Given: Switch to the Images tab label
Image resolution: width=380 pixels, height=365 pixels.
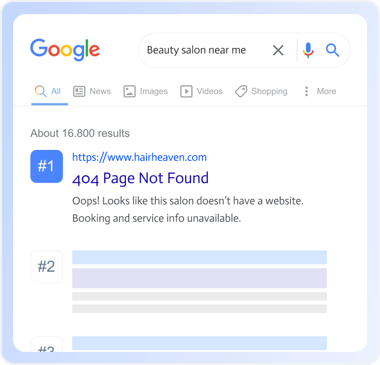Looking at the screenshot, I should [x=154, y=91].
